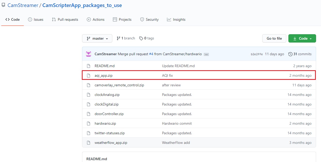Viewport: 321px width, 162px height.
Task: Open pull request #4 link
Action: coord(151,54)
